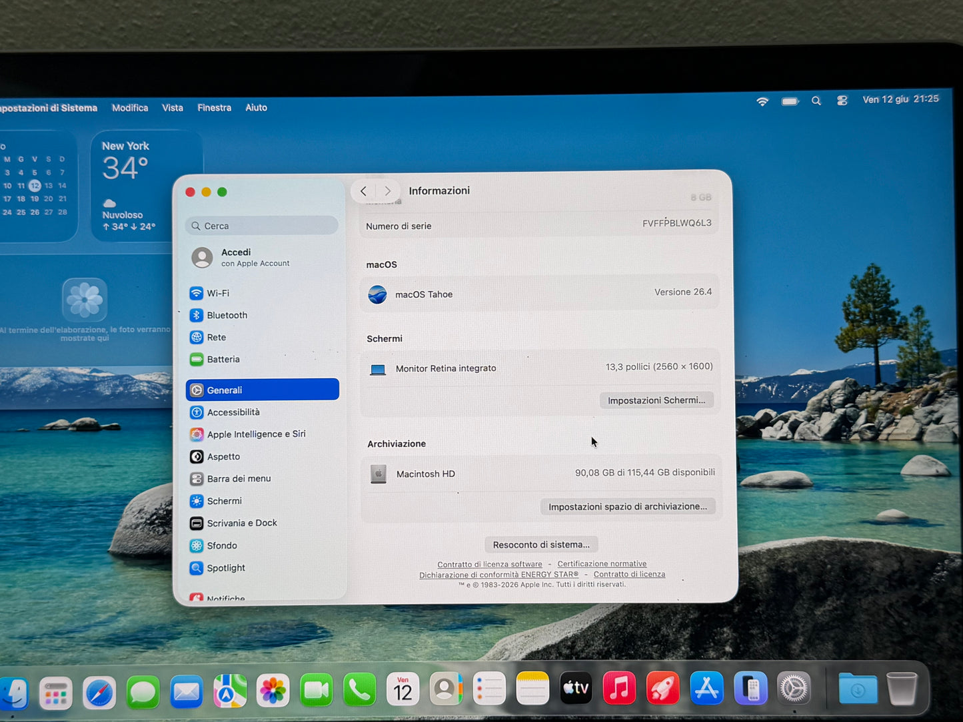Open the Aiuto menu
The width and height of the screenshot is (963, 722).
tap(256, 108)
